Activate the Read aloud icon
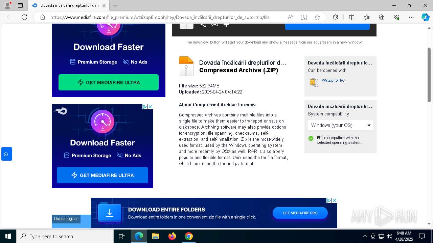Image resolution: width=433 pixels, height=243 pixels. click(x=290, y=17)
